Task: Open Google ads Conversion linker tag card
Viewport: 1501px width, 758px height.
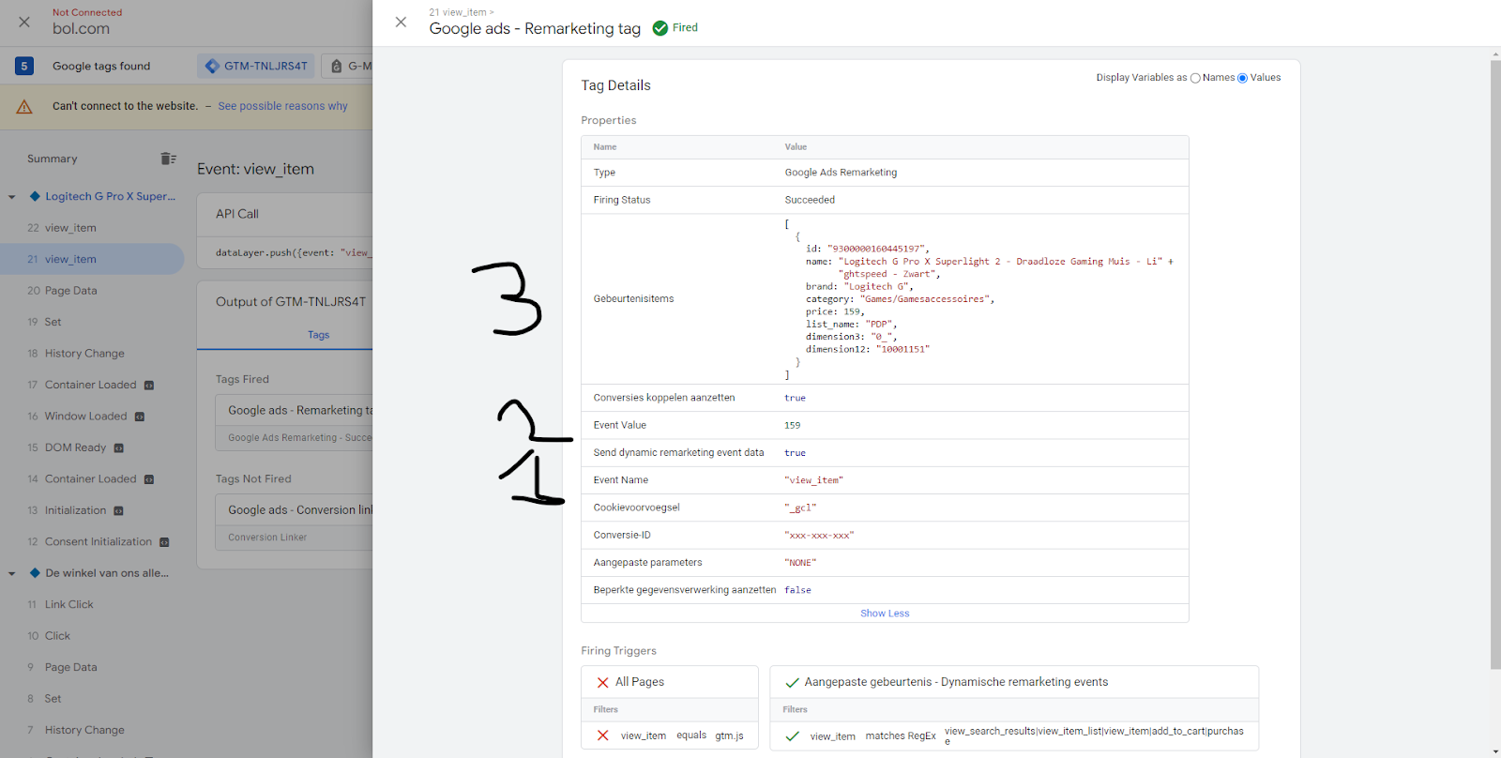Action: point(295,523)
